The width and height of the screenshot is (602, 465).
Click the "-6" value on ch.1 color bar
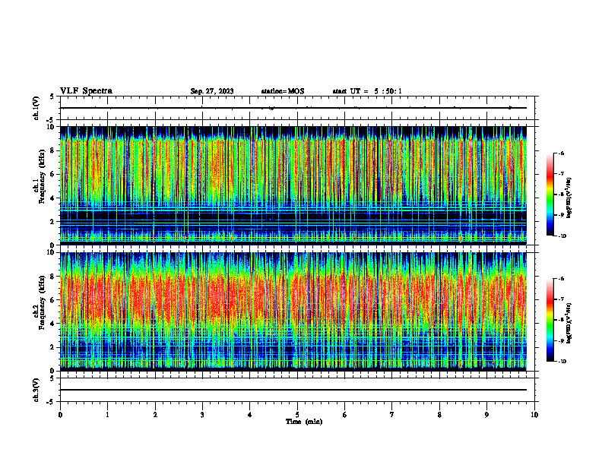561,153
